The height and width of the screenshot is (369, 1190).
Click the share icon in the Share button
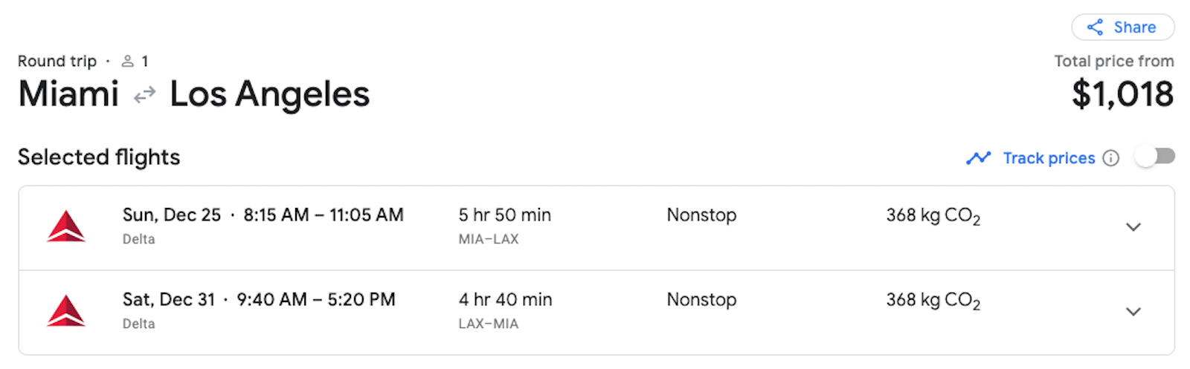click(x=1095, y=27)
